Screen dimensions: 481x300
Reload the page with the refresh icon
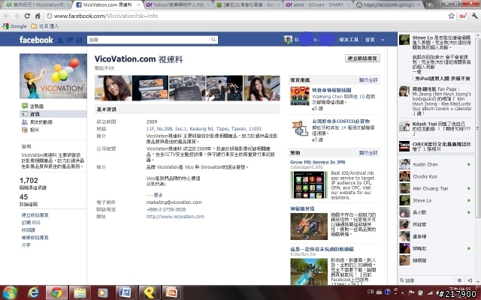pos(27,16)
